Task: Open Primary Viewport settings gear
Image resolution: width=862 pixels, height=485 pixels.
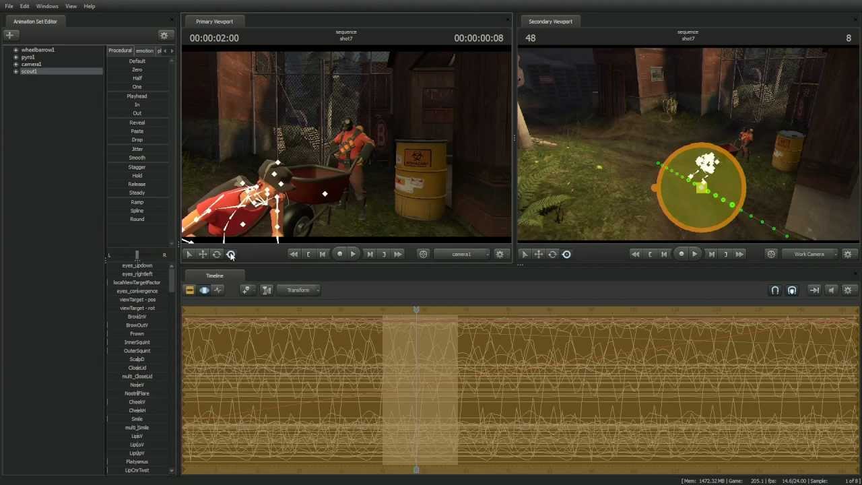Action: (500, 254)
